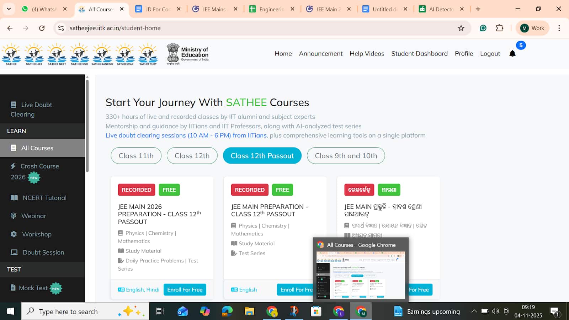Open site information icon in address bar
This screenshot has width=569, height=320.
click(61, 28)
